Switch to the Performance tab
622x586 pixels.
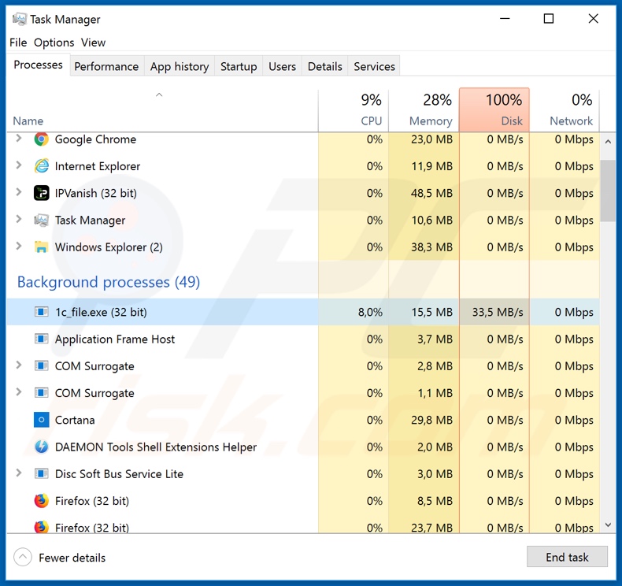(106, 66)
